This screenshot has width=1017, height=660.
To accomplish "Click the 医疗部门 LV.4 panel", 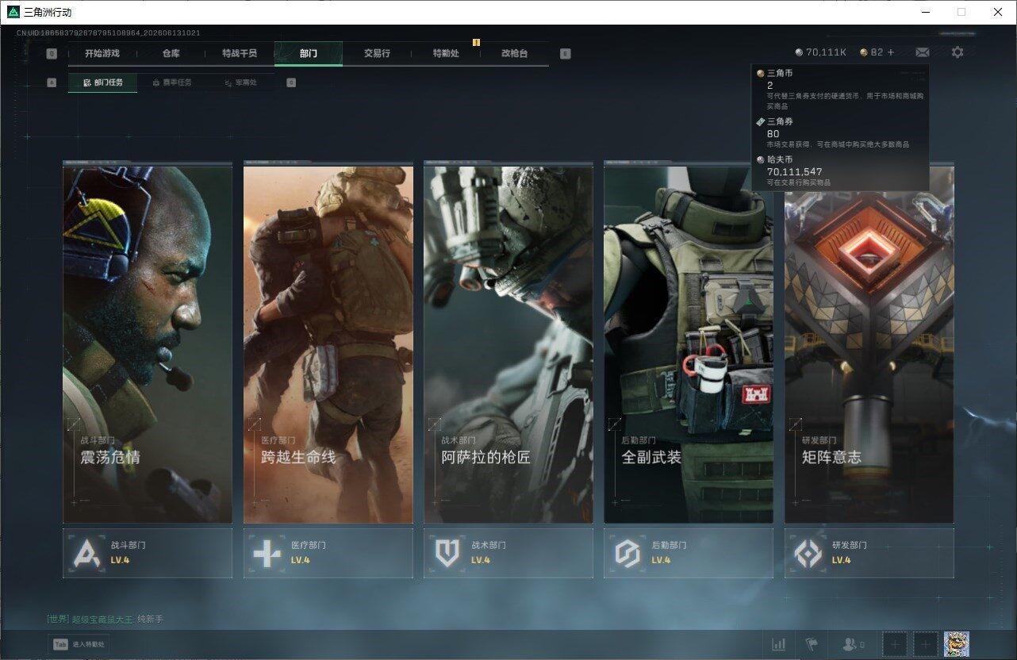I will tap(328, 553).
